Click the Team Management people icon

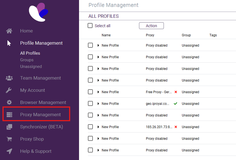click(x=9, y=78)
